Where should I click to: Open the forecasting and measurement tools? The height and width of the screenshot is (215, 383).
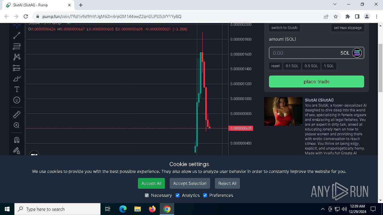click(x=17, y=68)
